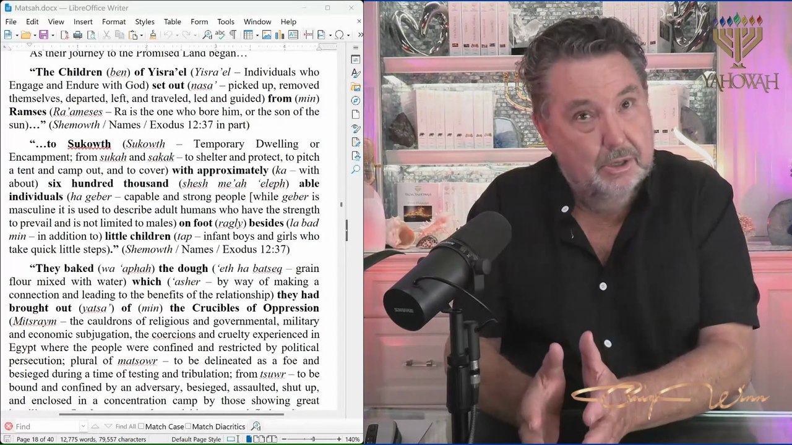Open the sidebar Properties deck
Viewport: 792px width, 445px height.
355,59
